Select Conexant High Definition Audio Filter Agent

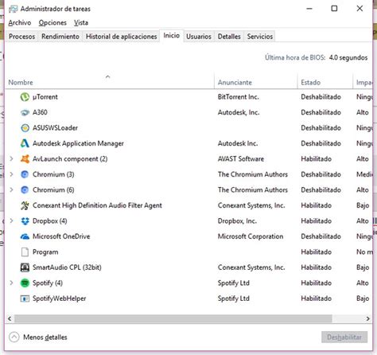tap(97, 205)
